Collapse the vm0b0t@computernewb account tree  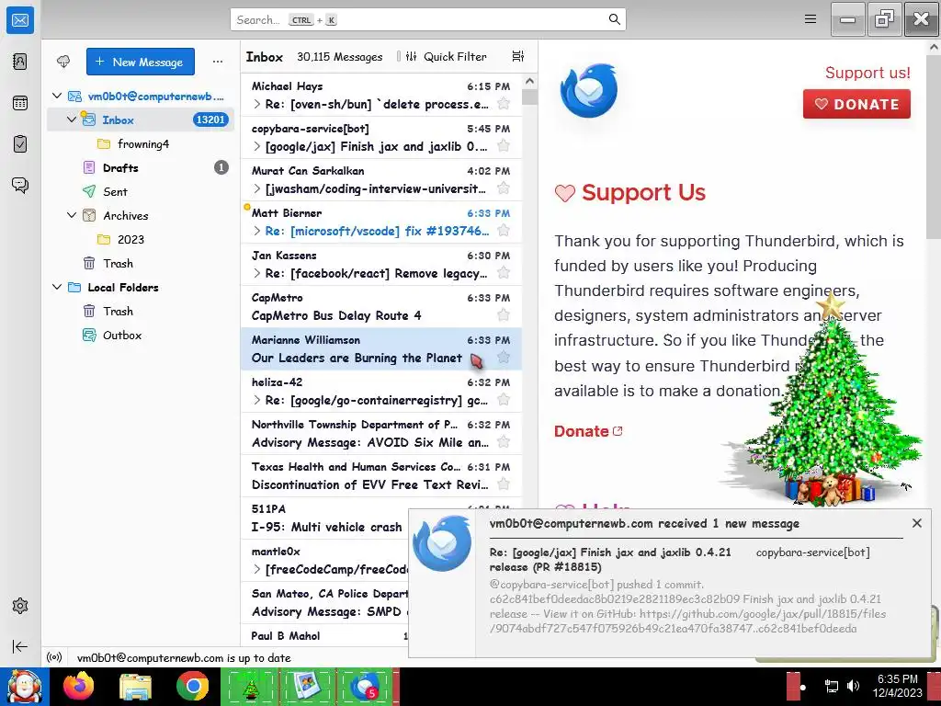57,96
